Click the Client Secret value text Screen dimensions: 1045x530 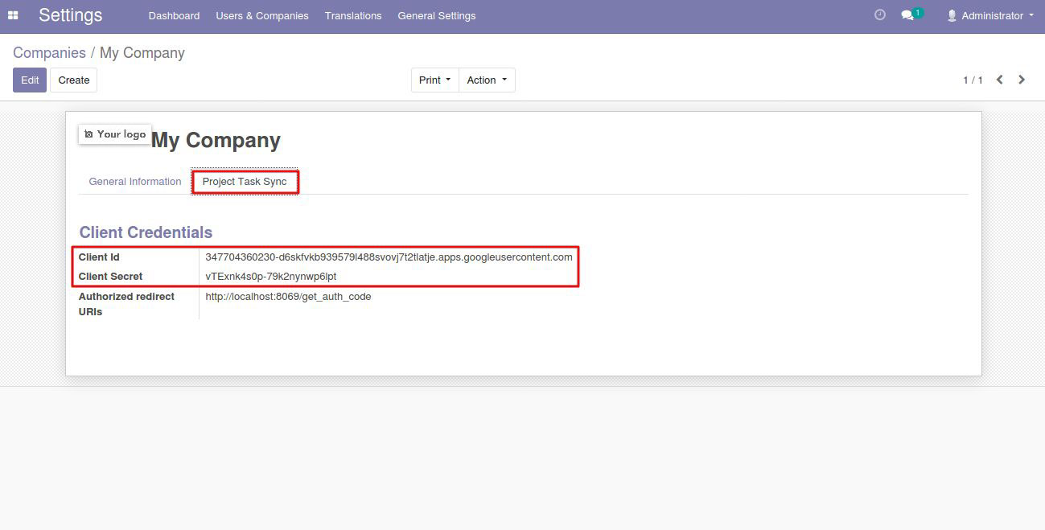click(271, 277)
